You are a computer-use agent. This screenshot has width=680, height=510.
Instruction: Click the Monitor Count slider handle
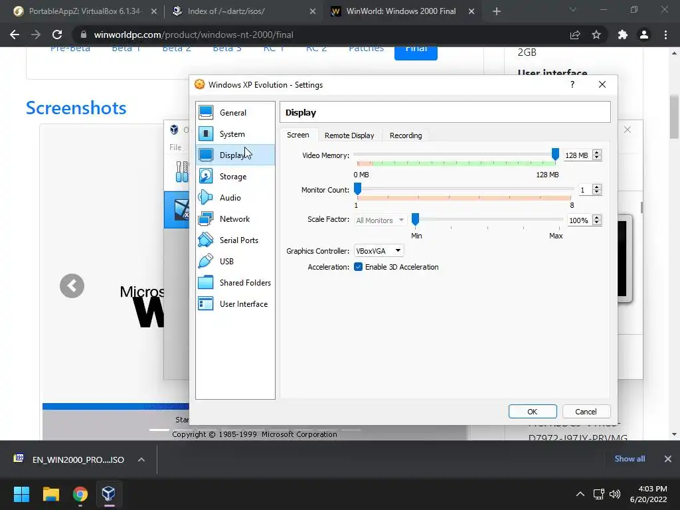pyautogui.click(x=357, y=189)
